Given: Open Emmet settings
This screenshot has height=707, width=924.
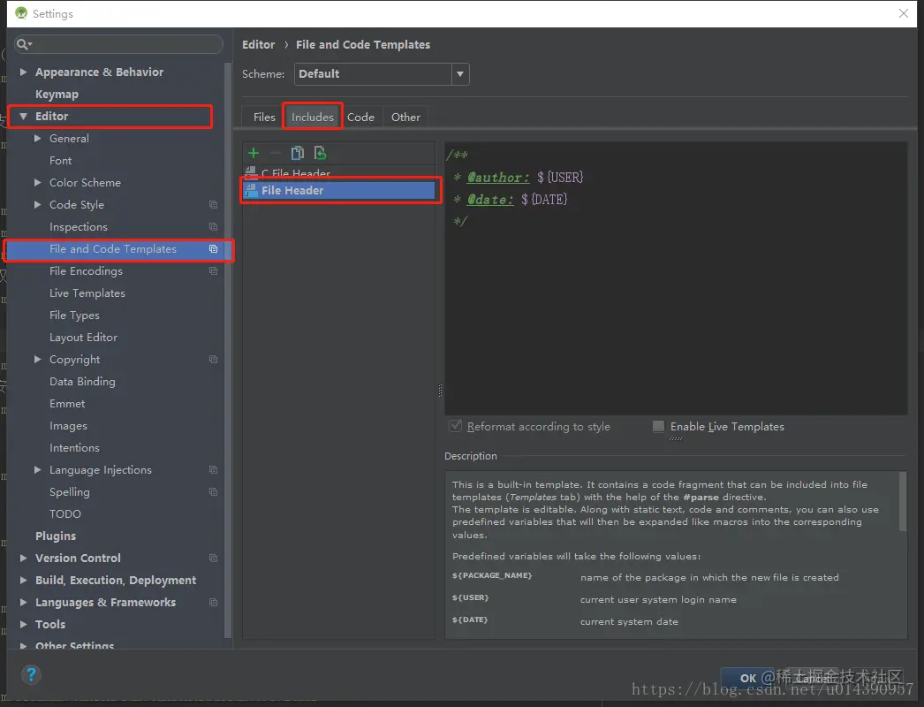Looking at the screenshot, I should tap(67, 404).
